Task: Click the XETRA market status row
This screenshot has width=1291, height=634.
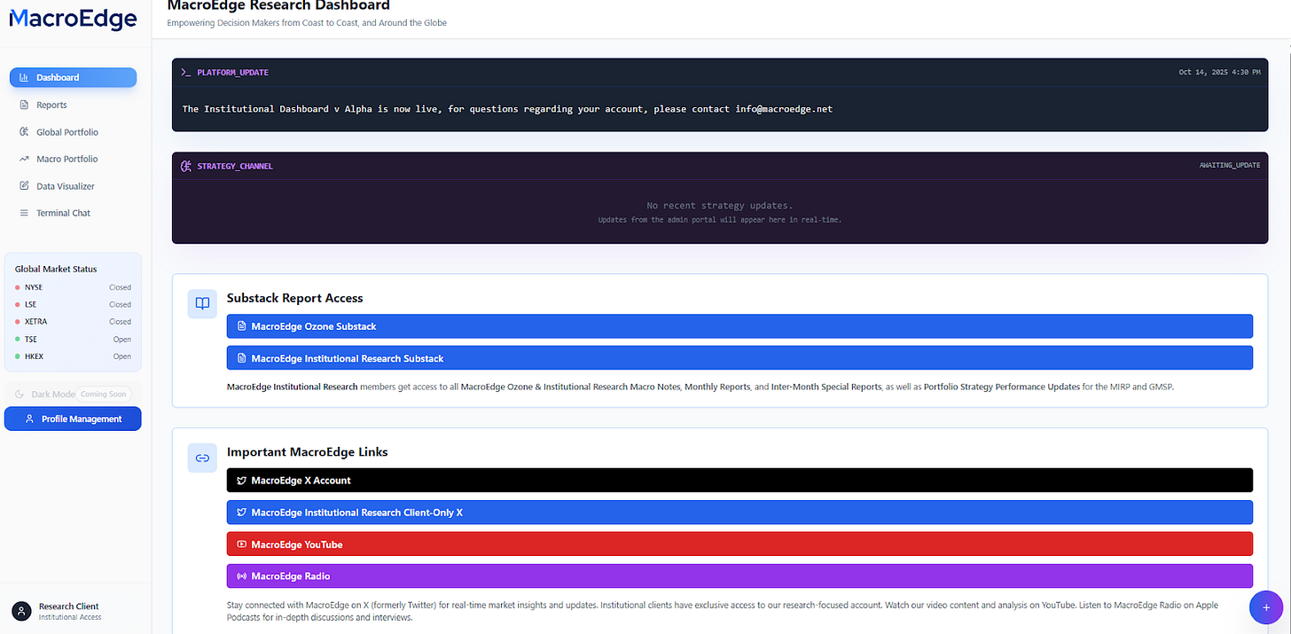Action: click(73, 322)
